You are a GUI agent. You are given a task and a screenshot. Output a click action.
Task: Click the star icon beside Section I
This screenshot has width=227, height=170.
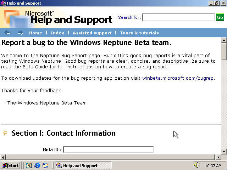pos(5,133)
